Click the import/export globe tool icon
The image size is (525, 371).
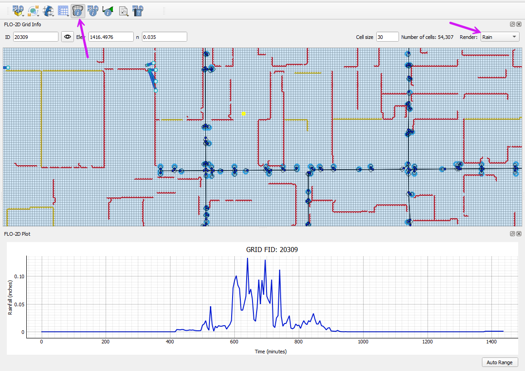pyautogui.click(x=33, y=10)
